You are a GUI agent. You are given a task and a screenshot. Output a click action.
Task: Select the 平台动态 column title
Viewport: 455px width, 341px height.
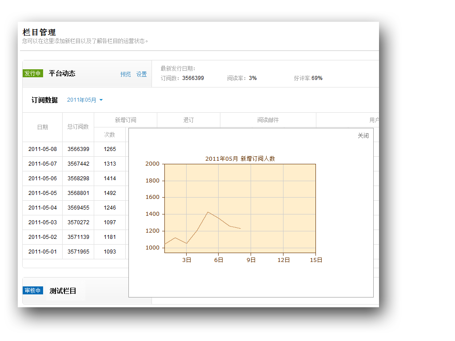(62, 74)
